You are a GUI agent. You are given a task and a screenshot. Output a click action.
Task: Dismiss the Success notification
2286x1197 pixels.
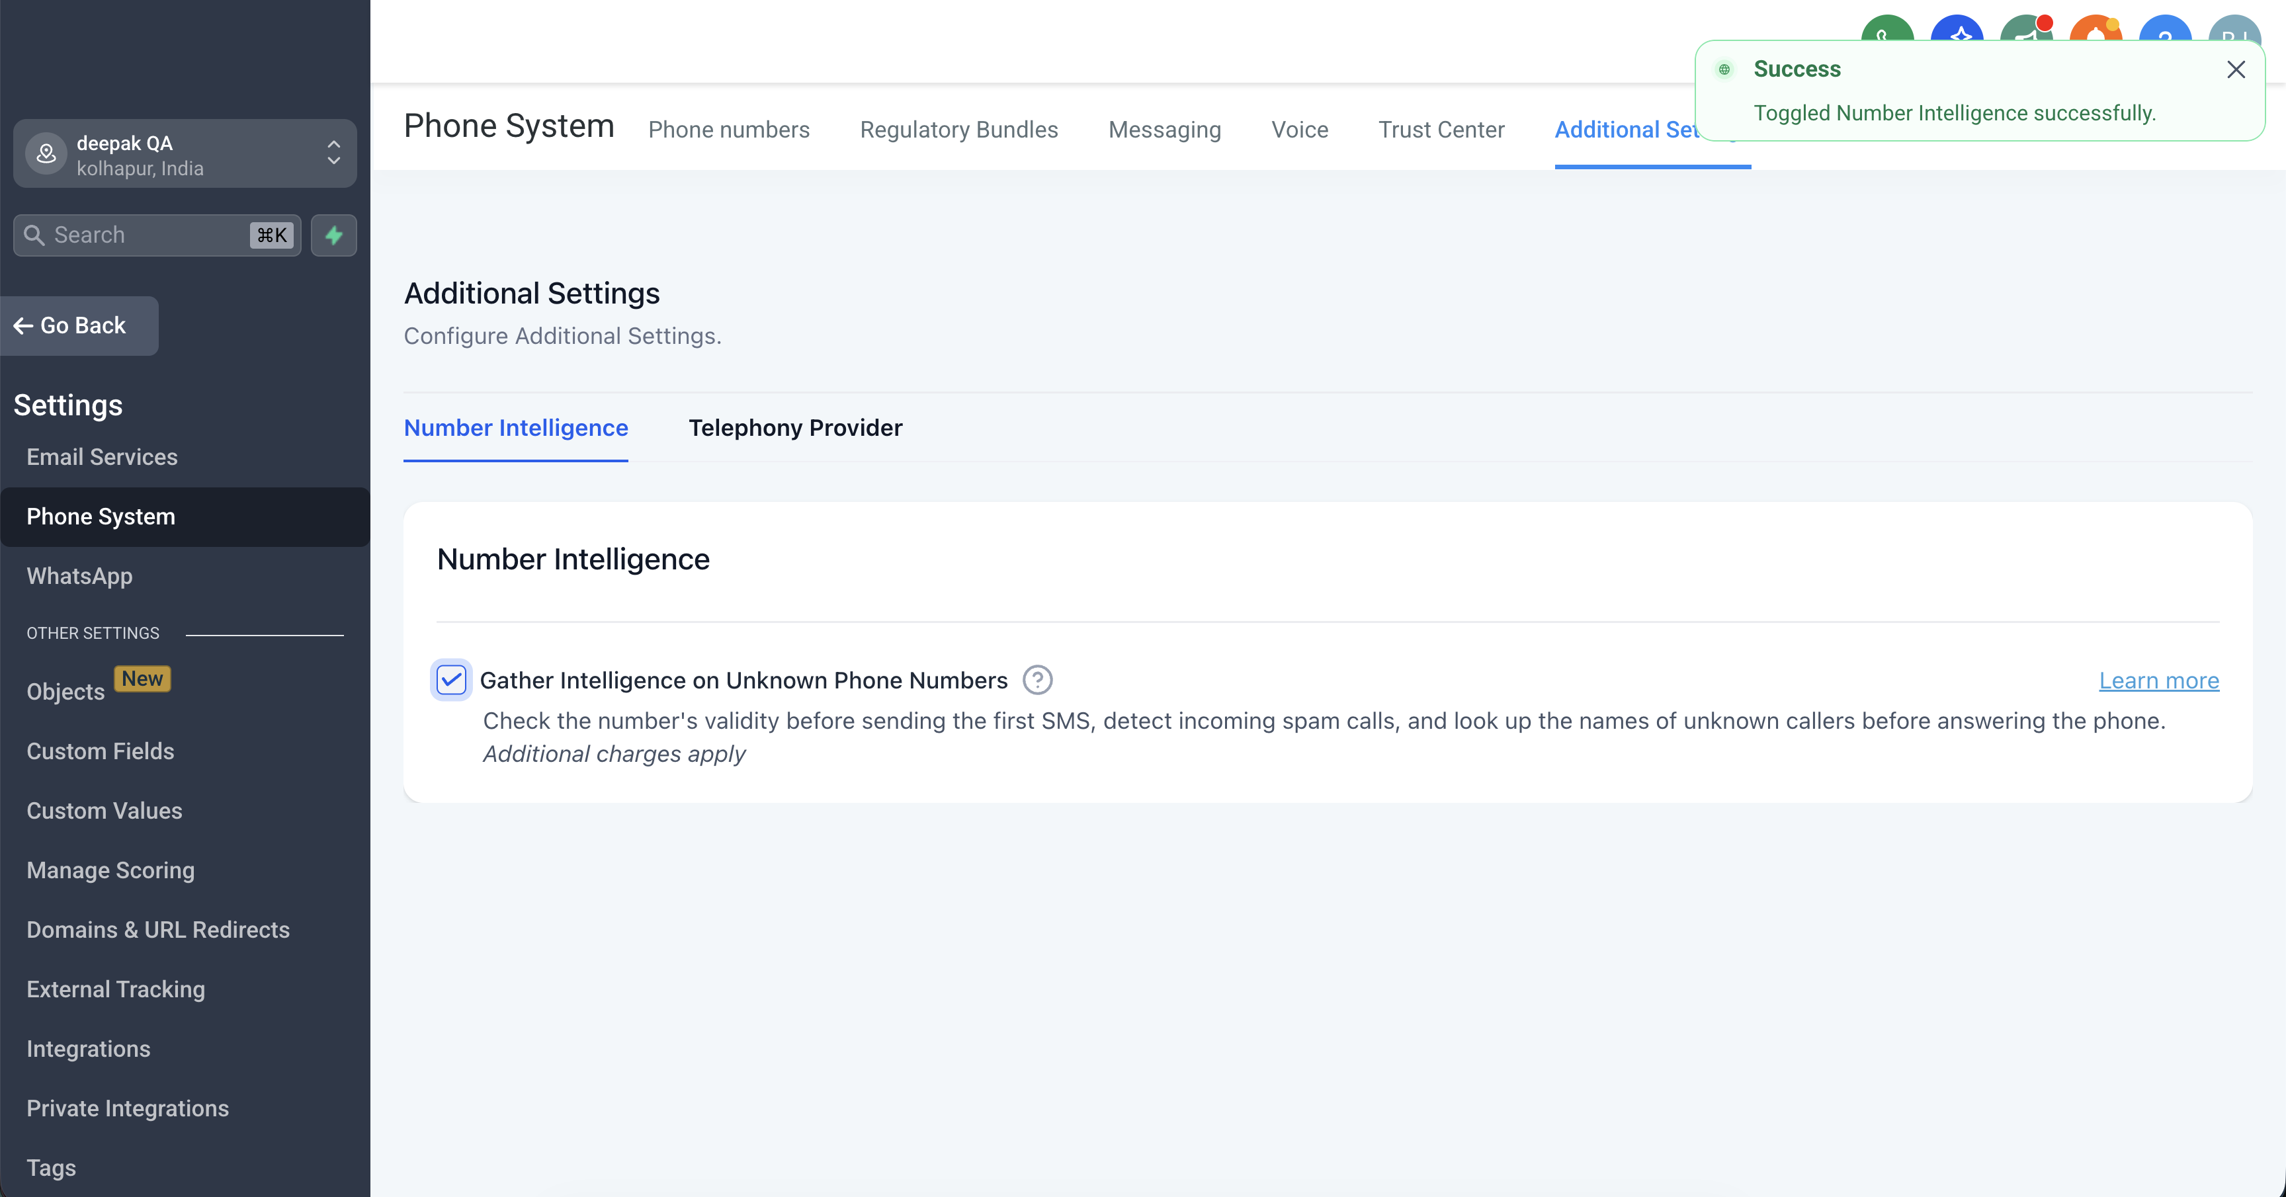[2236, 70]
